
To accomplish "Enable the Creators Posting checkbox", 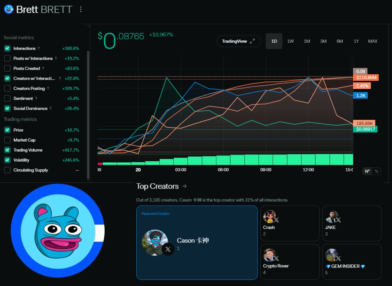I will point(7,89).
